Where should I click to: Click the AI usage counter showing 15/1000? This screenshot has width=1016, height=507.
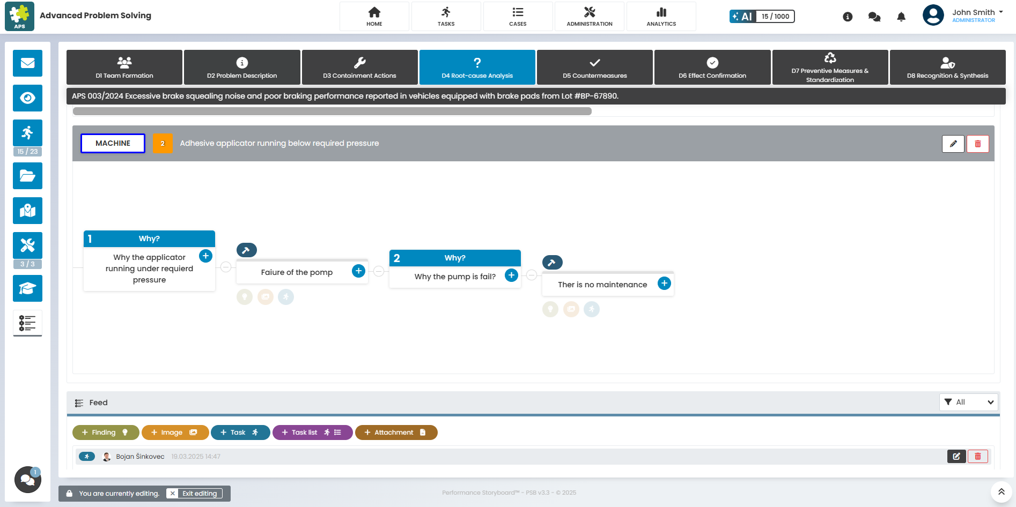762,16
